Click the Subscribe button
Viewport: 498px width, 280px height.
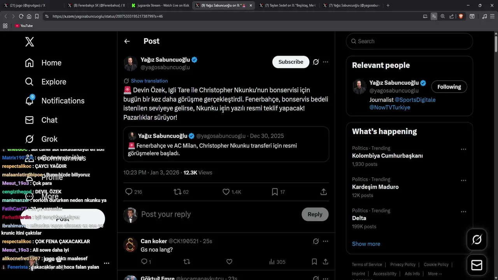click(x=291, y=62)
